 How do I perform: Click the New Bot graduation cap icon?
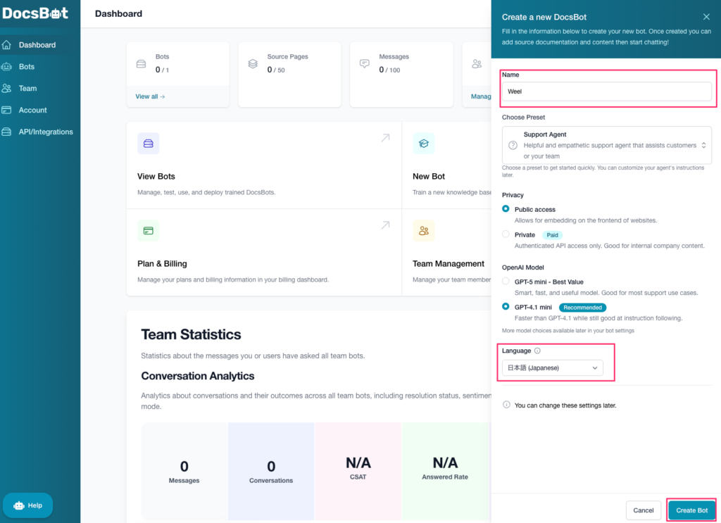click(423, 144)
